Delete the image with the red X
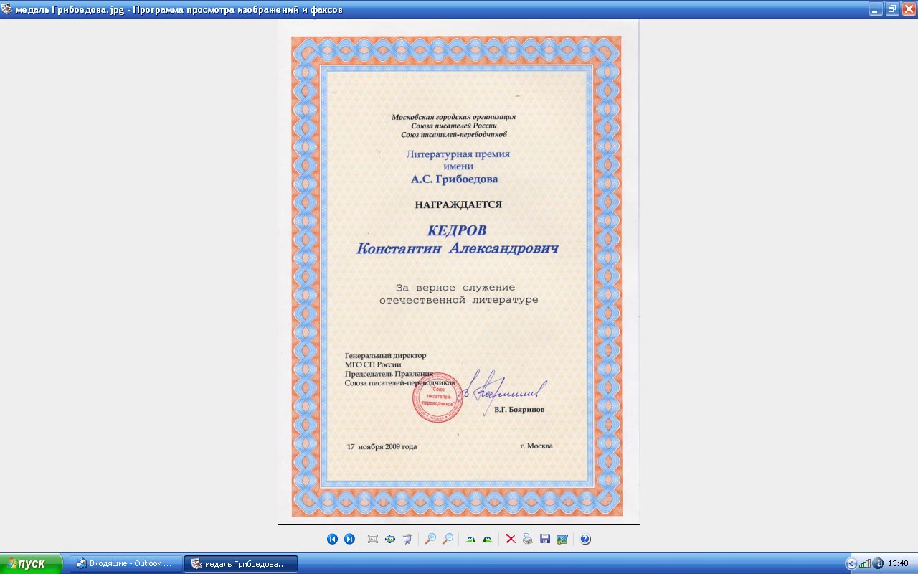 tap(511, 539)
